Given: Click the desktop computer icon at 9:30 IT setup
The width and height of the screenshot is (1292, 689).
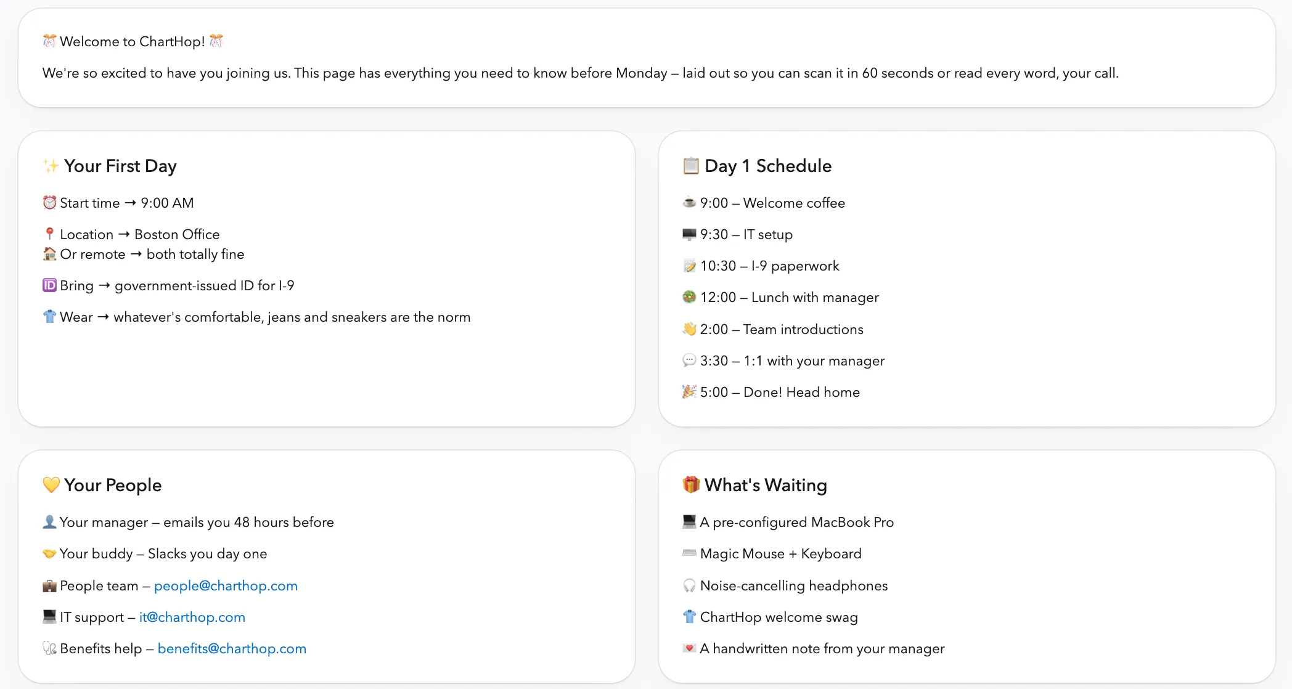Looking at the screenshot, I should pyautogui.click(x=689, y=234).
